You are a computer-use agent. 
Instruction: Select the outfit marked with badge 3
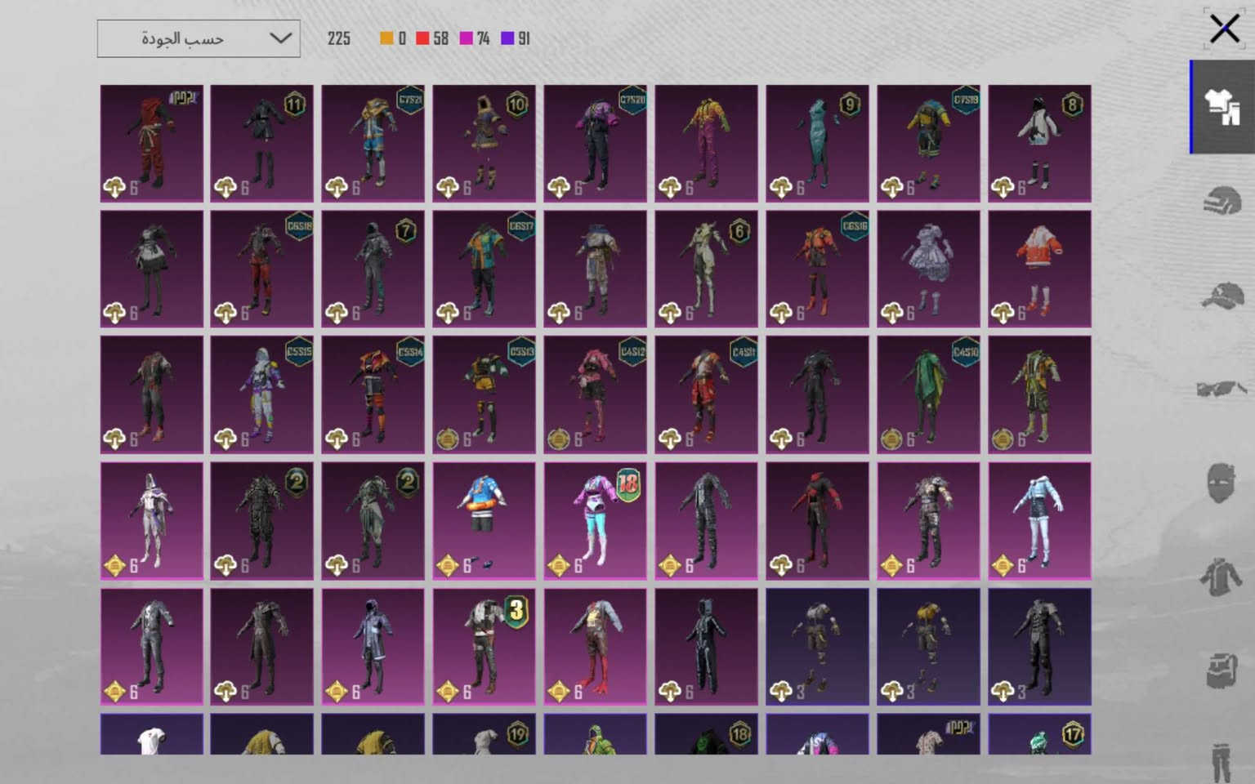pyautogui.click(x=484, y=647)
